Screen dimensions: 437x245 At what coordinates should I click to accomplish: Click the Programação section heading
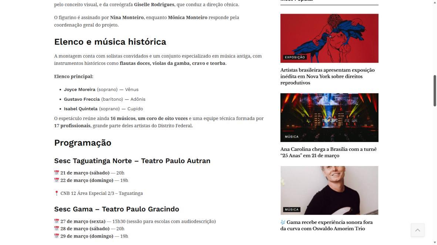(83, 143)
